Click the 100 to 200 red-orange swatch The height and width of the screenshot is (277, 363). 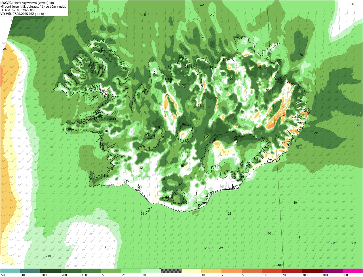[272, 271]
